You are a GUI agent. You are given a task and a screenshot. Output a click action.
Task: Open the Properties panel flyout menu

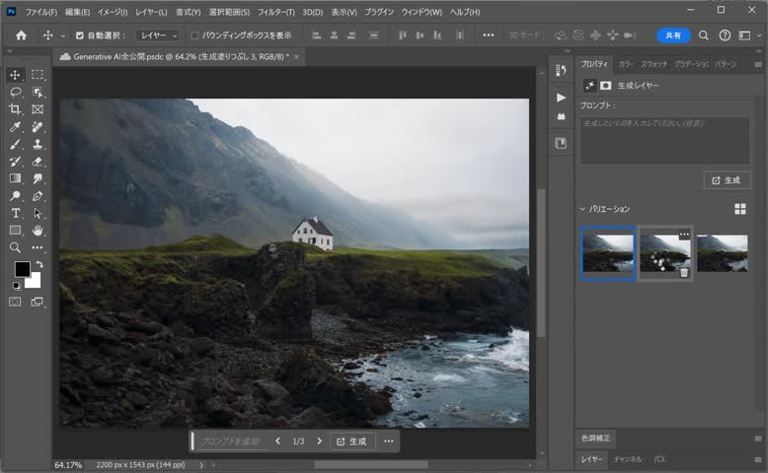click(x=758, y=65)
